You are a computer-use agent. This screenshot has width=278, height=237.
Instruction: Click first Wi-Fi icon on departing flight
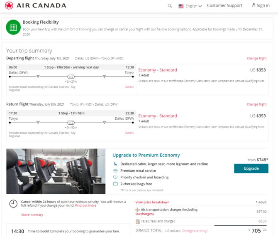[38, 77]
